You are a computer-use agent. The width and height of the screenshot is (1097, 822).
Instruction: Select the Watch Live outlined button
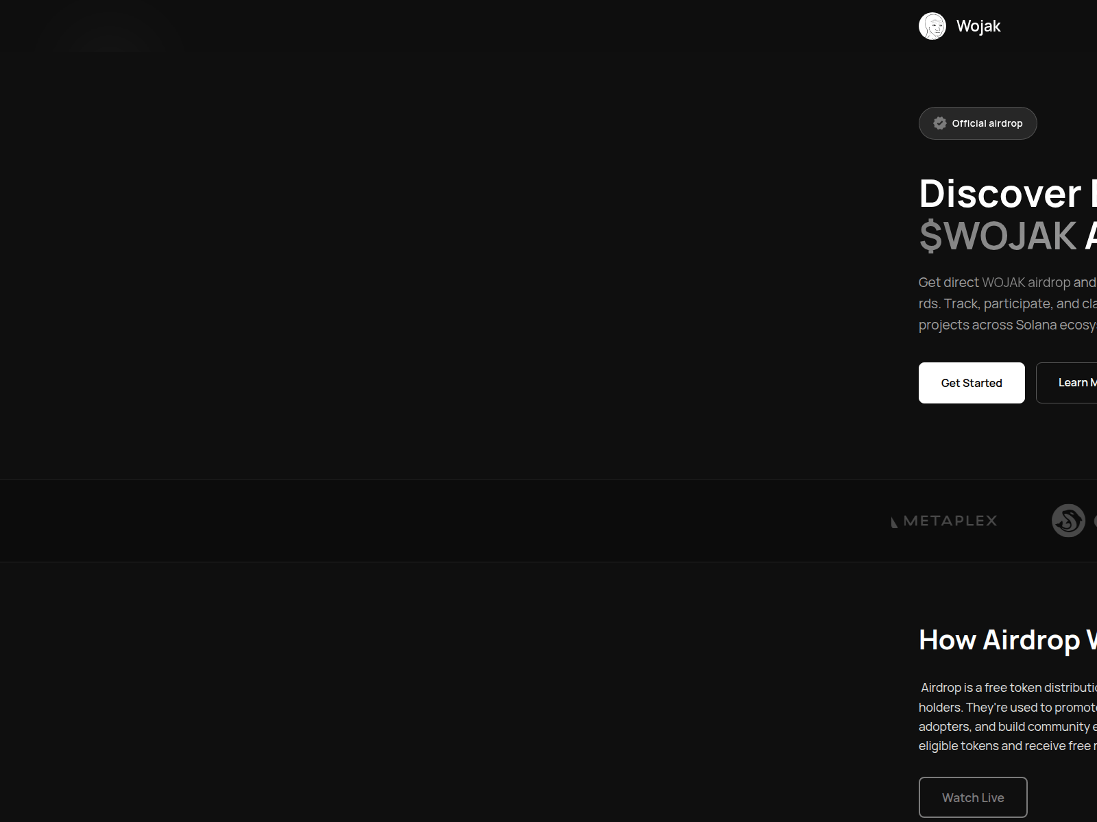(973, 797)
